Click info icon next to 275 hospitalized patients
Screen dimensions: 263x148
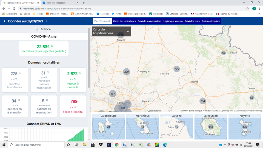[x=20, y=73]
